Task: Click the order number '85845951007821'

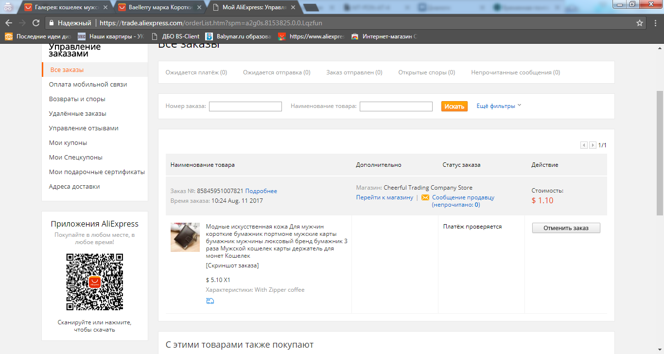Action: tap(220, 191)
